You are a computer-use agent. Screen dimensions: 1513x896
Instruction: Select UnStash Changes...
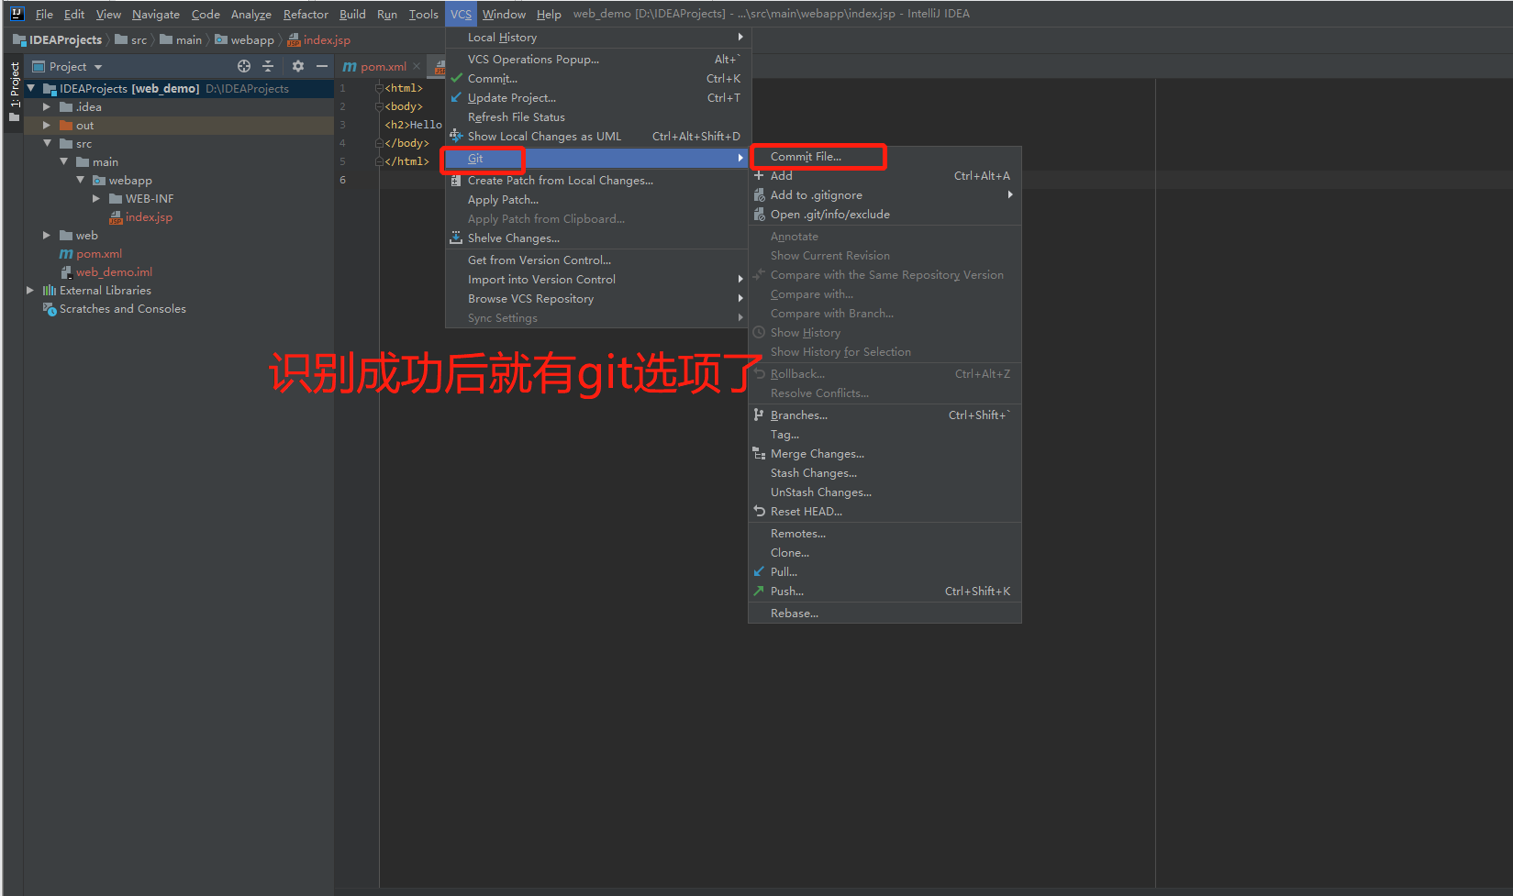click(884, 492)
